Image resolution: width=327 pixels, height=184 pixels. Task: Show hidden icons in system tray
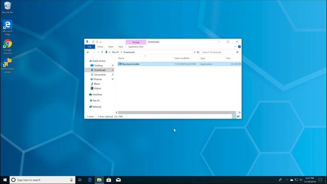[x=287, y=180]
